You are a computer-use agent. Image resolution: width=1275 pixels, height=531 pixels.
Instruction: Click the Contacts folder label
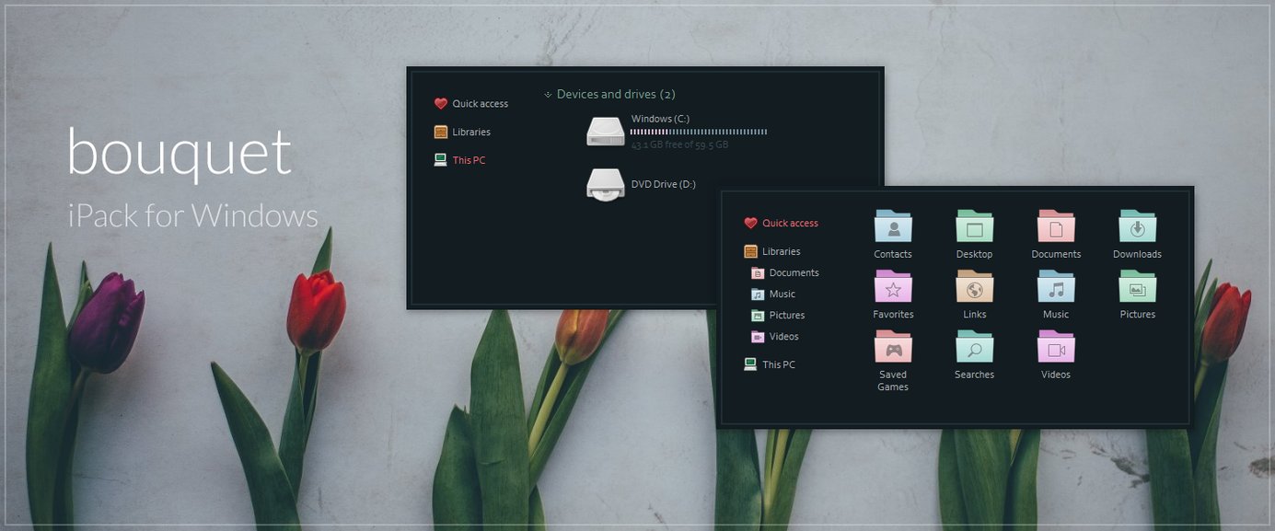click(x=893, y=254)
